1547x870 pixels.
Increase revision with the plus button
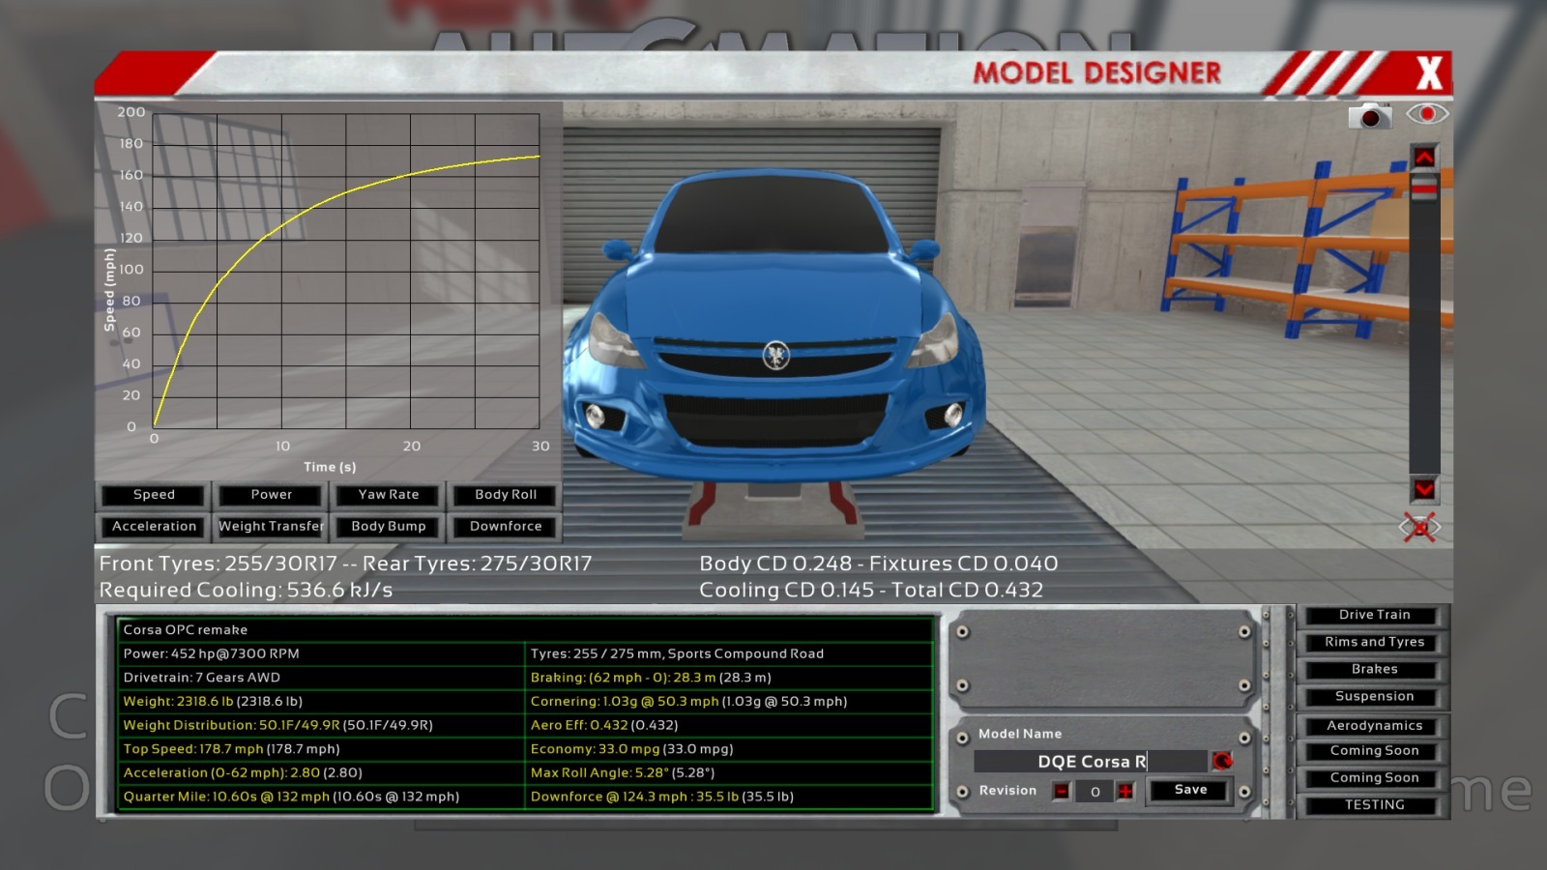[1125, 791]
